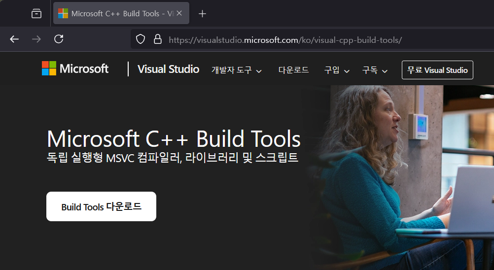The width and height of the screenshot is (494, 270).
Task: Reload the current page
Action: (x=59, y=39)
